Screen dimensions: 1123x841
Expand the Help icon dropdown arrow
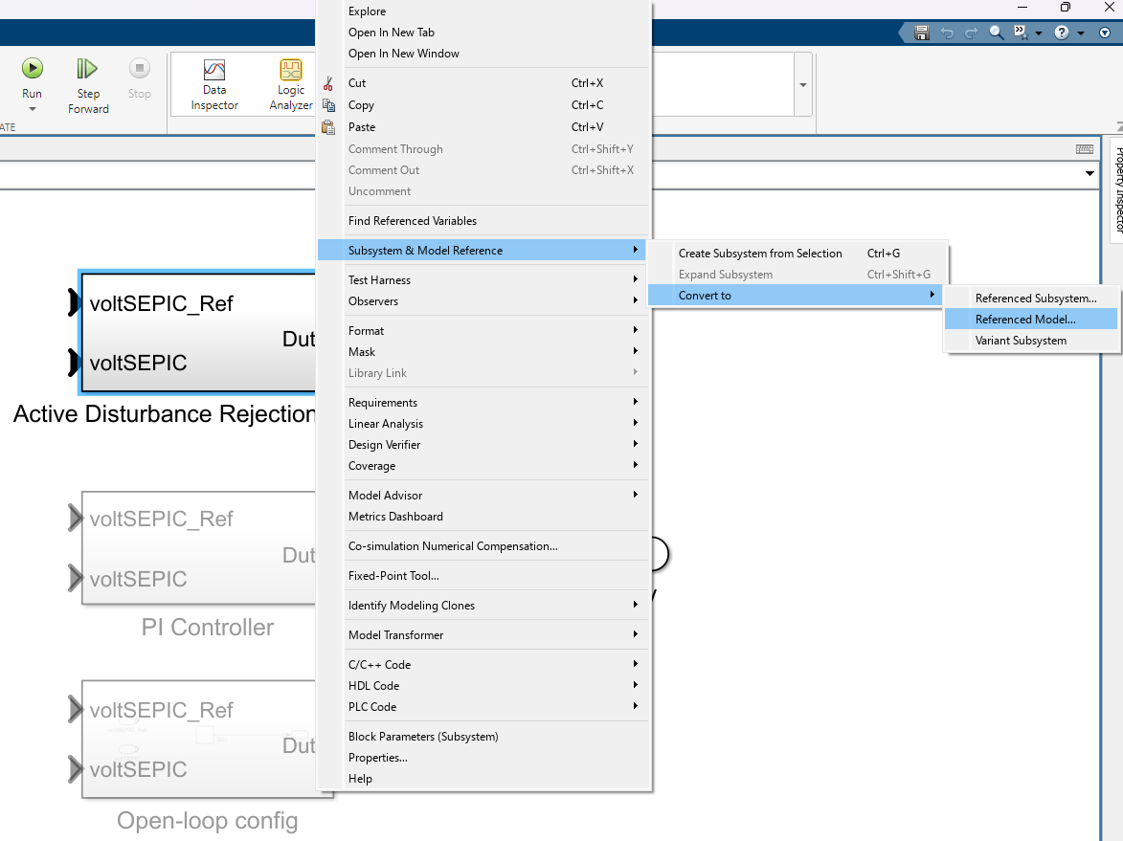click(1081, 33)
